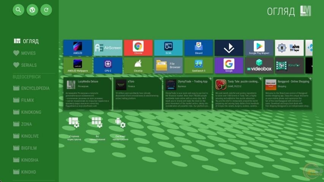This screenshot has height=182, width=324.
Task: Open FILMIX video service
Action: point(23,100)
